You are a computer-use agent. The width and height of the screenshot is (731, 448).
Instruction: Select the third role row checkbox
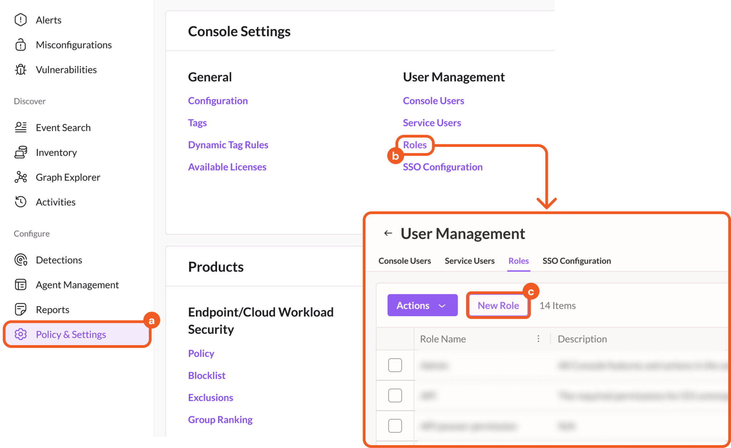point(395,426)
